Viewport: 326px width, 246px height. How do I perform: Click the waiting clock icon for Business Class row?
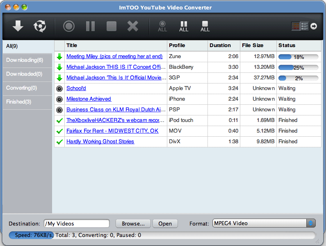point(59,110)
